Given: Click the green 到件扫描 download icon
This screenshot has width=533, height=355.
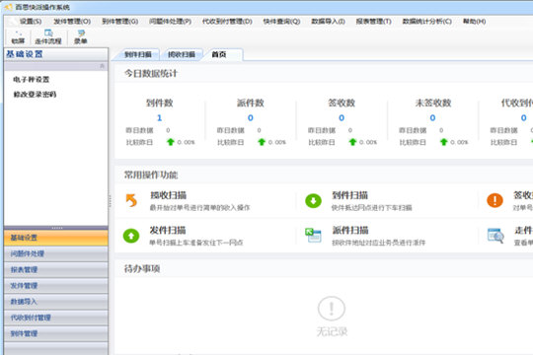Looking at the screenshot, I should pyautogui.click(x=313, y=201).
